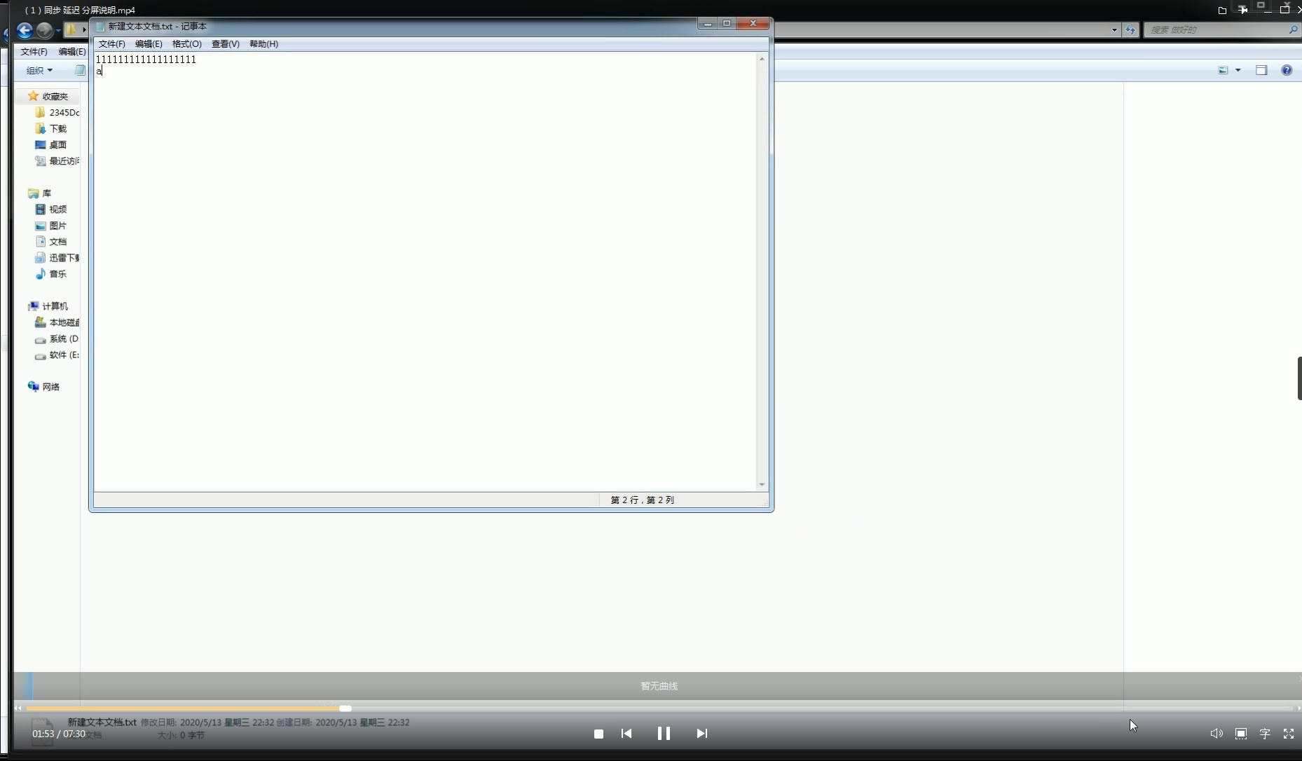Click the line of 1s in Notepad
This screenshot has width=1302, height=761.
[146, 60]
